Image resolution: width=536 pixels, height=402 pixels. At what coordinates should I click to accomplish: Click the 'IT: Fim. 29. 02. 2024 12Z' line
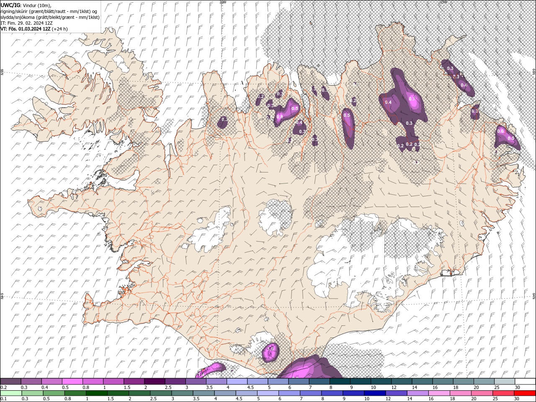26,23
